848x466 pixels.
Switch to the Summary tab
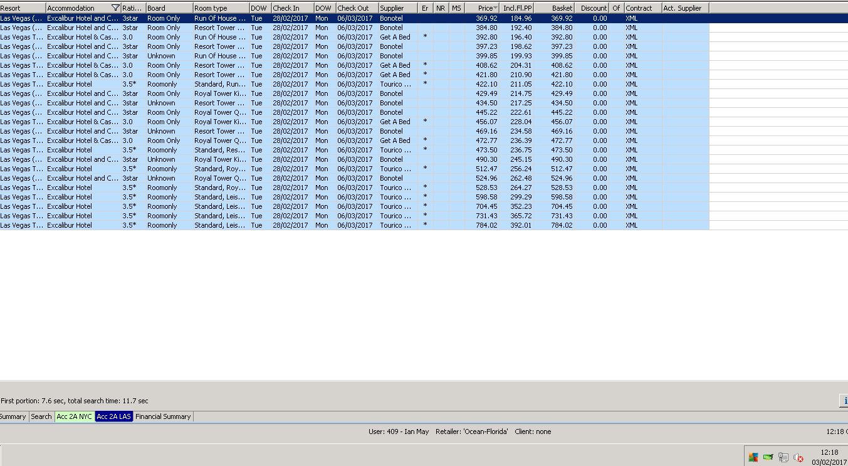(x=13, y=416)
